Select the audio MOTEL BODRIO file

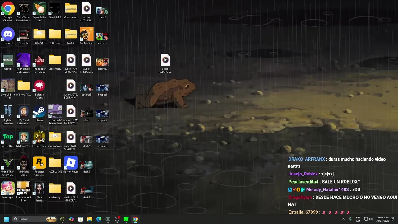71,90
